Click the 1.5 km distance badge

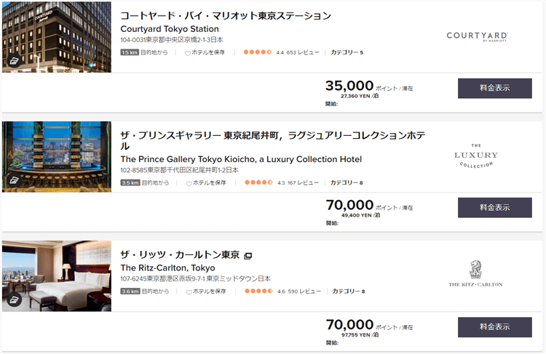point(130,52)
